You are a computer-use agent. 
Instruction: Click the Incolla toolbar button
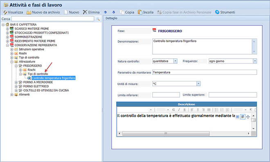pos(146,12)
